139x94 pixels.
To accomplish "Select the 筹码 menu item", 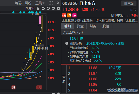I will (18, 3).
